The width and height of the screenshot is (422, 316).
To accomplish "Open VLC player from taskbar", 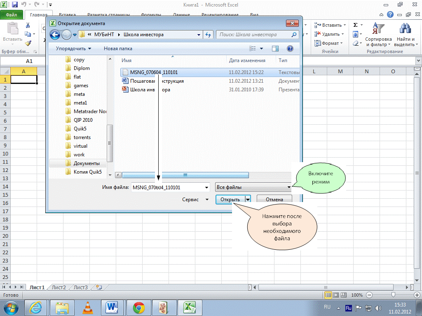I will [x=87, y=308].
